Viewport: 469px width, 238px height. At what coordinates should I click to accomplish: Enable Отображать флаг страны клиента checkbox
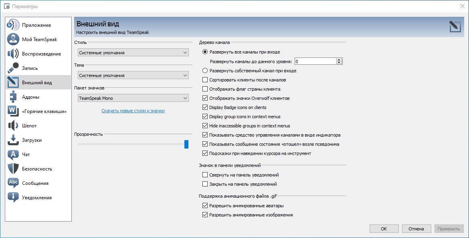click(x=205, y=89)
